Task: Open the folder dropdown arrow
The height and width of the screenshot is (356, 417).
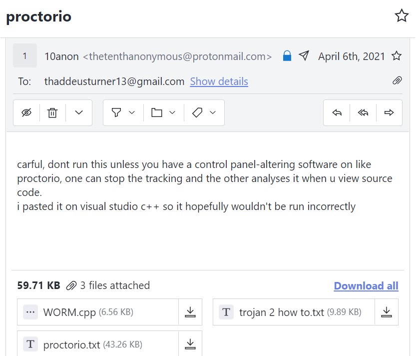Action: click(x=172, y=112)
